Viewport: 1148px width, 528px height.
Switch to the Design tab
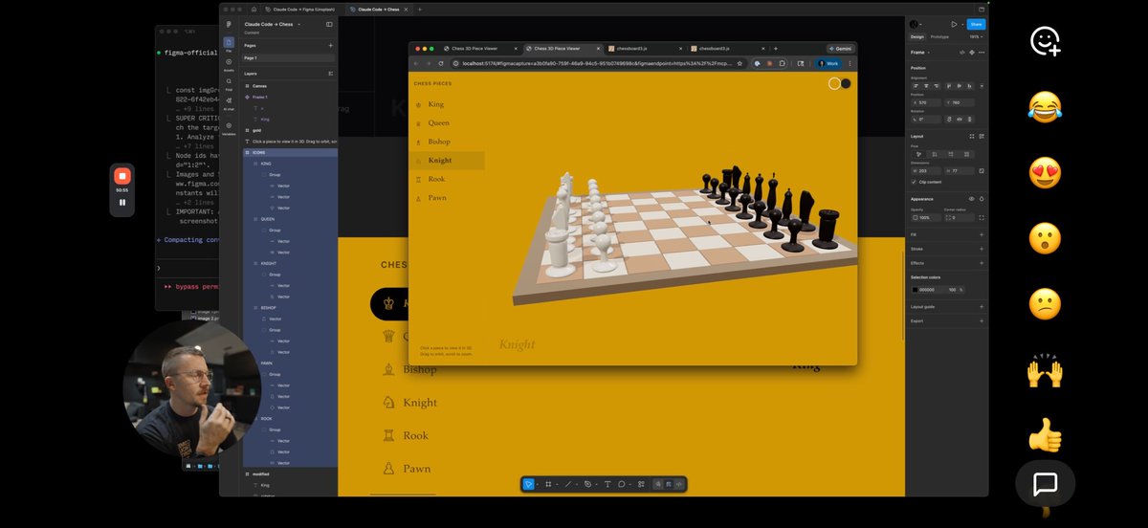click(916, 37)
